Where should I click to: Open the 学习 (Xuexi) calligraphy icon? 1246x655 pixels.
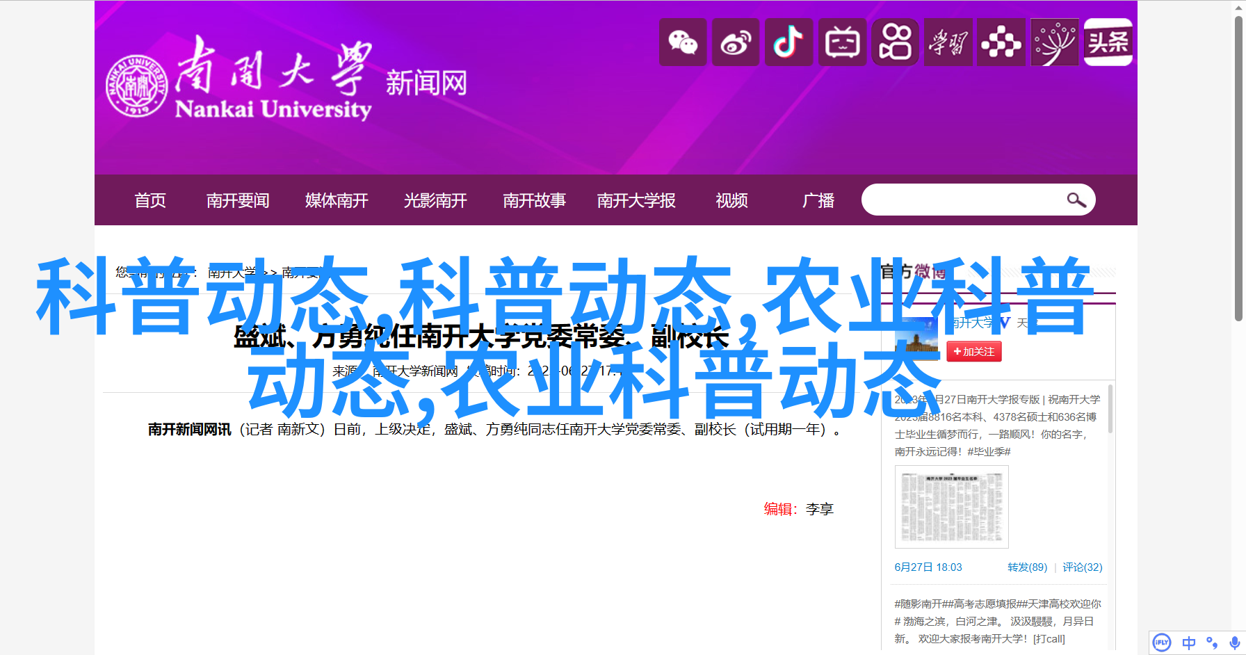[948, 42]
